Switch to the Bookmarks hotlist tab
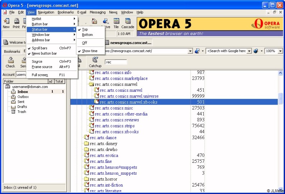This screenshot has height=194, width=285. pos(12,51)
